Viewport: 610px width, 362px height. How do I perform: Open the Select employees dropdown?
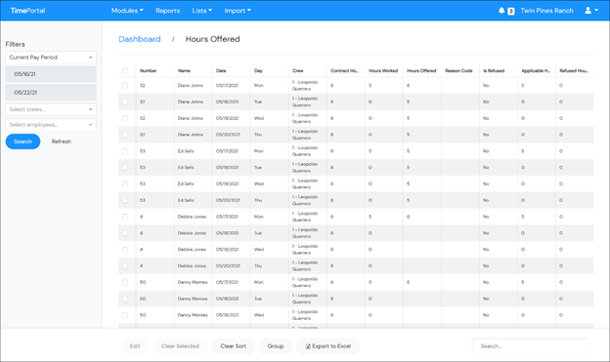(x=51, y=125)
